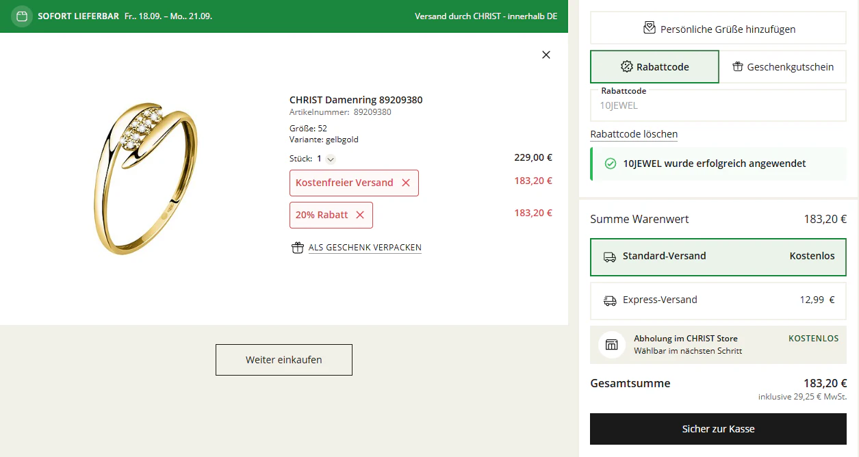The height and width of the screenshot is (457, 859).
Task: Click the Summe Warenwert label
Action: pos(639,220)
